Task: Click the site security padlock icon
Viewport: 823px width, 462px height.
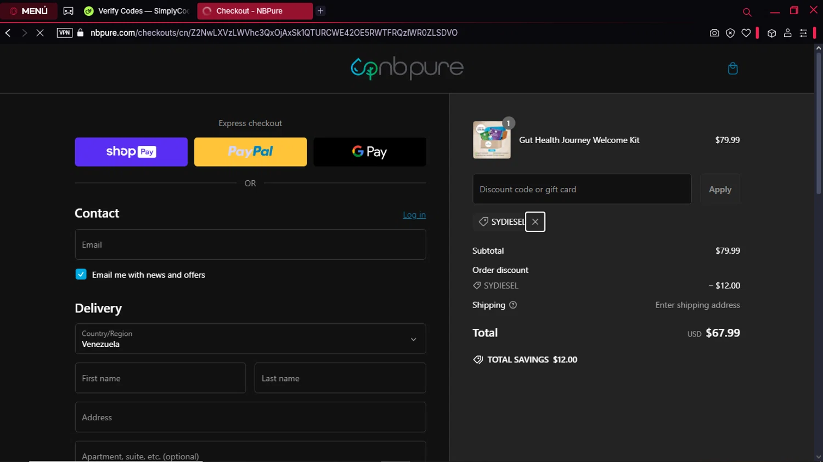Action: coord(81,33)
